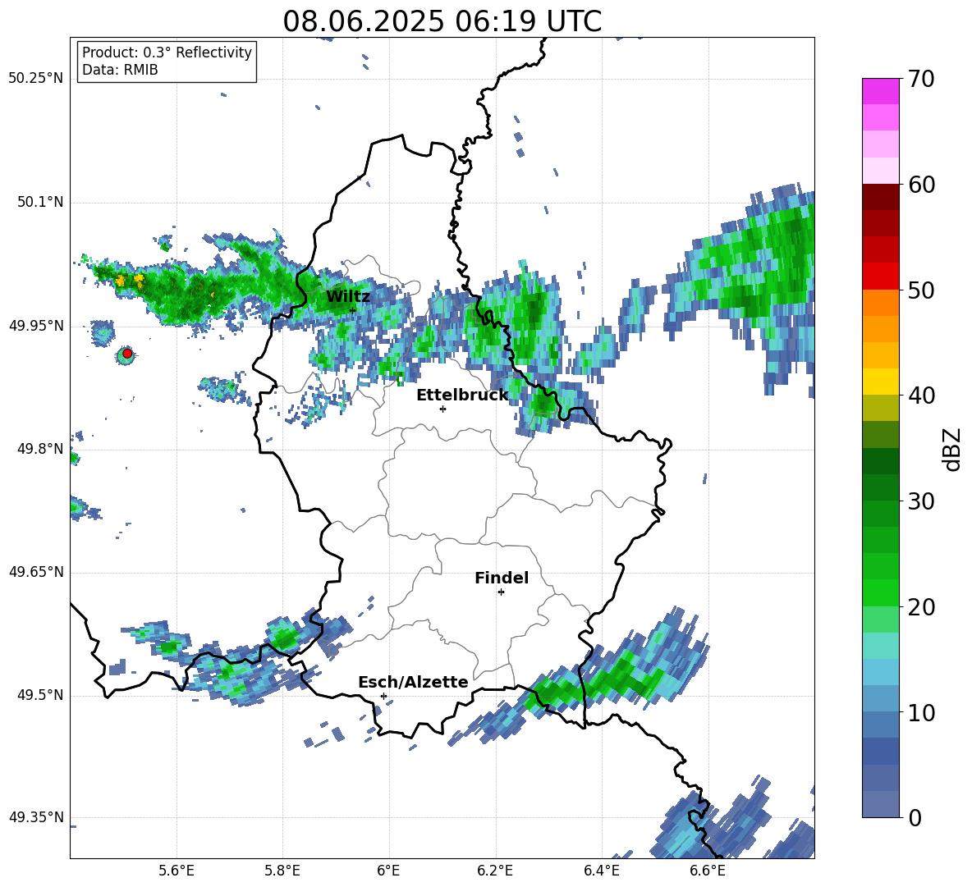
Task: Click the 49.65°N latitude tick label
Action: [36, 573]
